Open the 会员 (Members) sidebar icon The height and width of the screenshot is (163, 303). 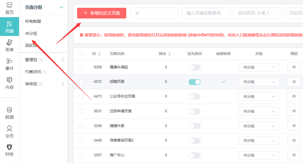point(9,132)
